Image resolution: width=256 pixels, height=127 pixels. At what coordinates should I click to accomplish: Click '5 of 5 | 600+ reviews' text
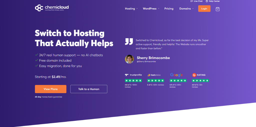coord(155,85)
